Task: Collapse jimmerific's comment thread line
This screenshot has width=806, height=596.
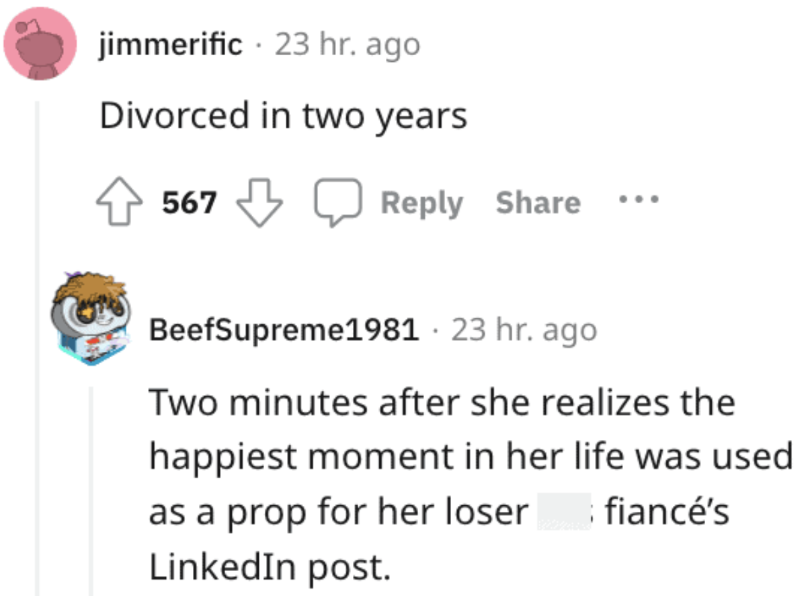Action: pos(38,269)
